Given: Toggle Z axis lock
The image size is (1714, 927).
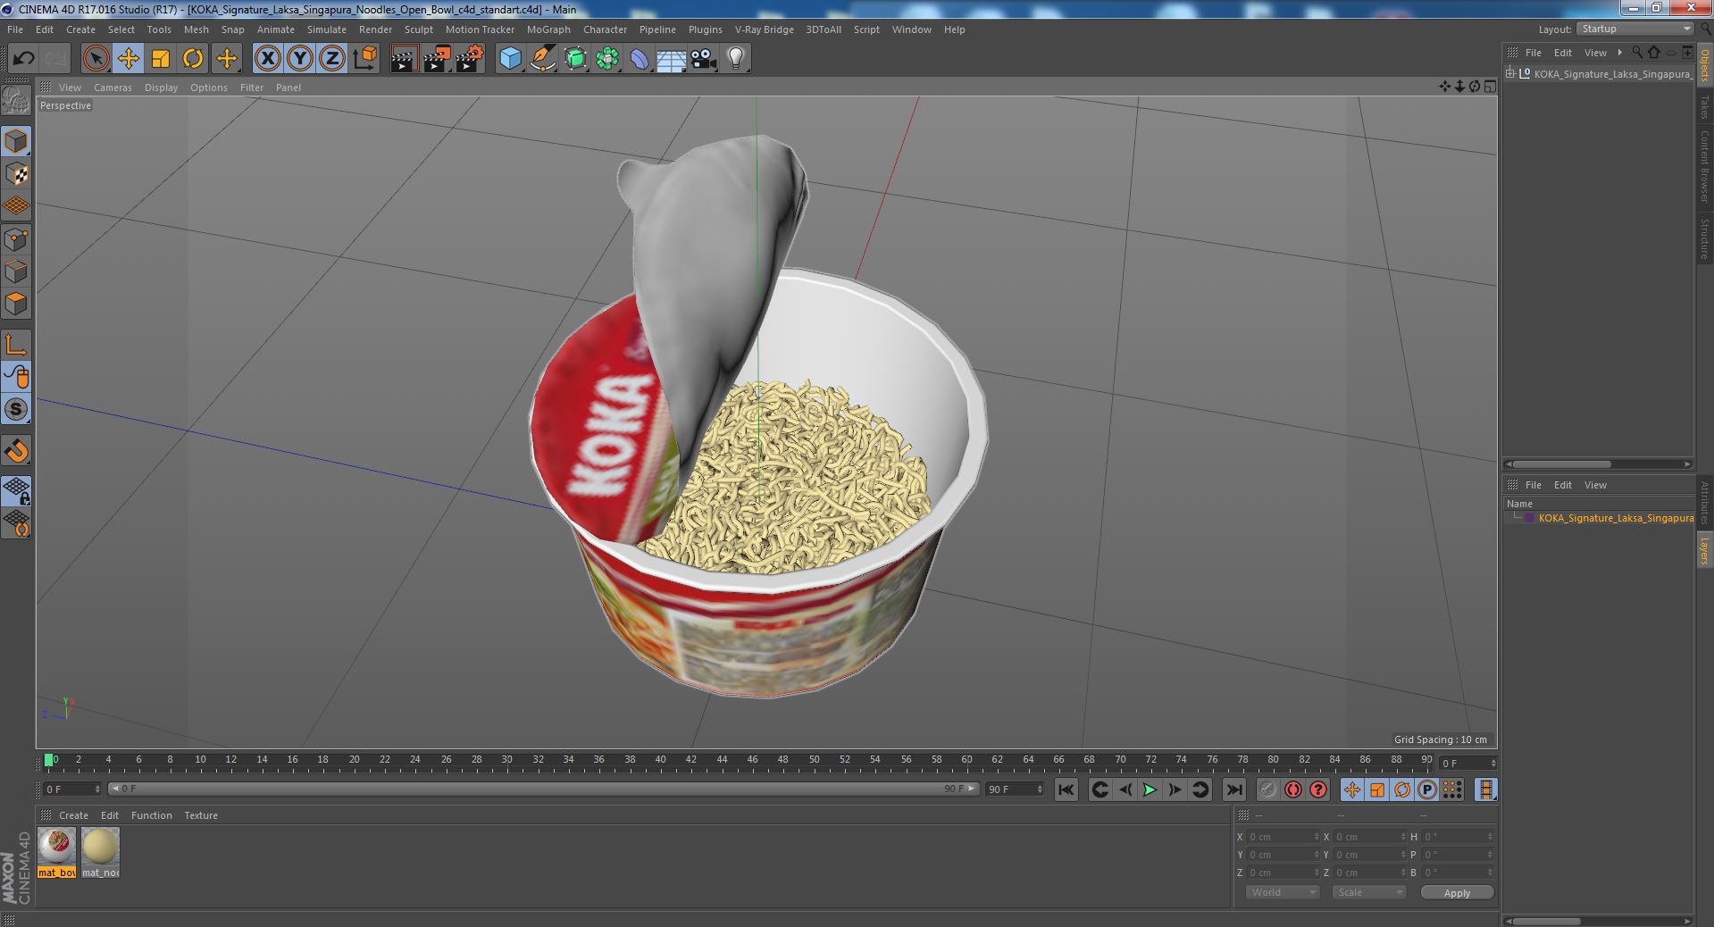Looking at the screenshot, I should 332,59.
